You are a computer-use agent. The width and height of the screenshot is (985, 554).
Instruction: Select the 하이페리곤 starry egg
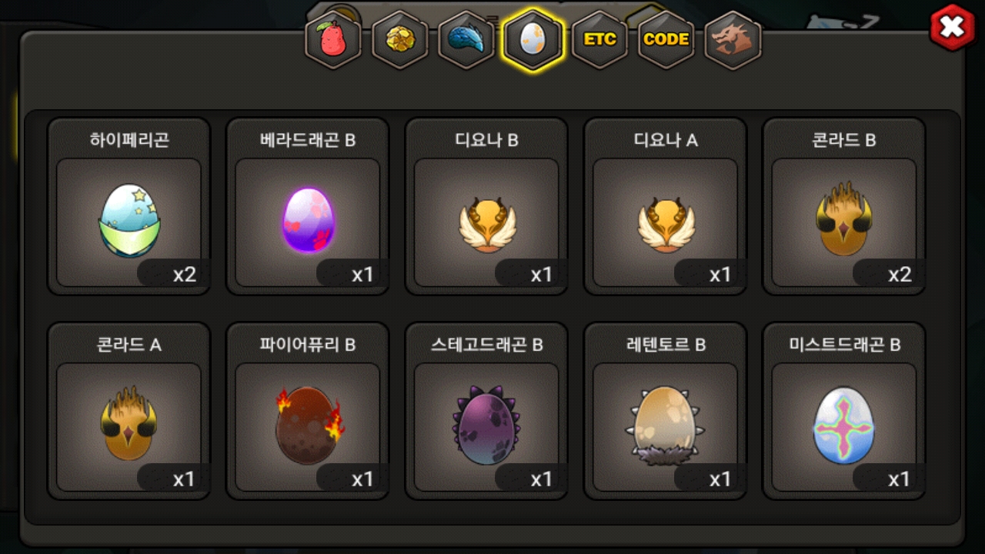pyautogui.click(x=129, y=221)
